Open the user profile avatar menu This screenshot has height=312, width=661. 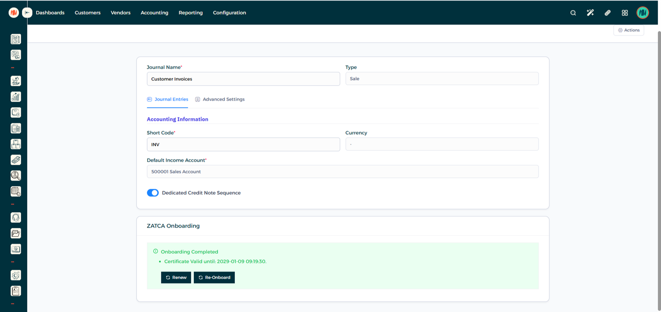point(642,13)
